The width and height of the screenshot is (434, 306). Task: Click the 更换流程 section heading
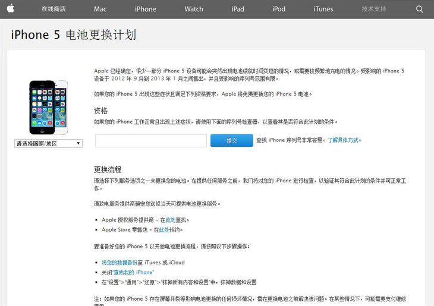coord(108,169)
